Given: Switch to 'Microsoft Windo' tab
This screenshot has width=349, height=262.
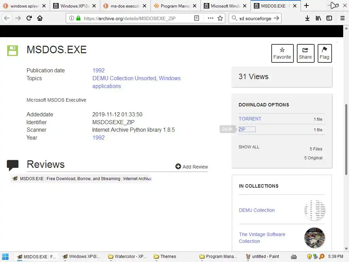Looking at the screenshot, I should pos(225,6).
